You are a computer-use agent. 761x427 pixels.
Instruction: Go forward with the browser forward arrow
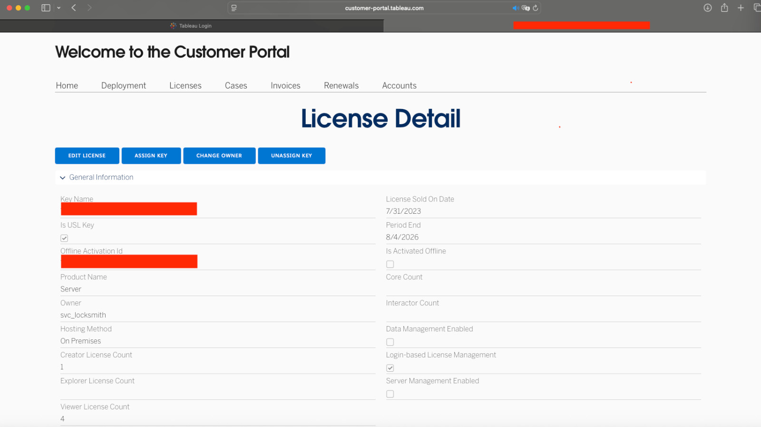tap(89, 8)
